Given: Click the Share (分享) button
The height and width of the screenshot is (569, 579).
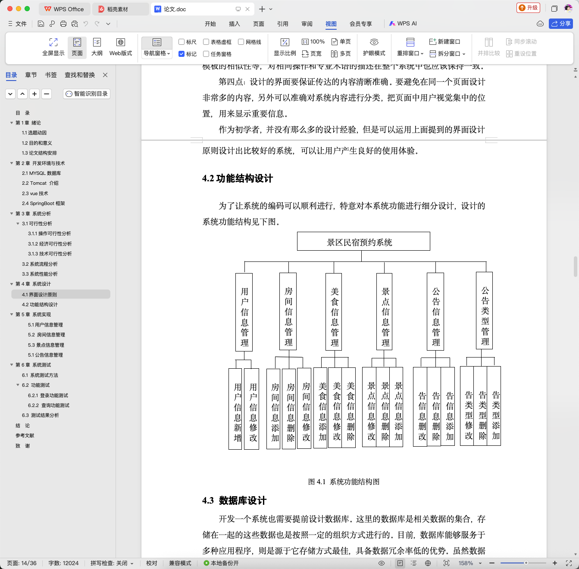Looking at the screenshot, I should [x=561, y=24].
